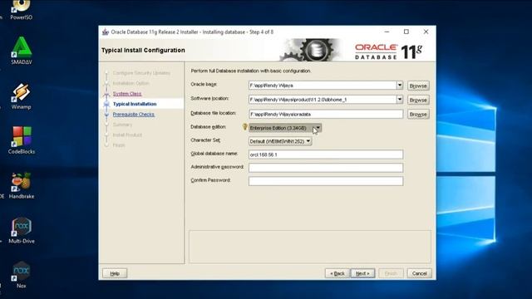This screenshot has height=299, width=532.
Task: Click the installer window title icon
Action: [x=106, y=32]
